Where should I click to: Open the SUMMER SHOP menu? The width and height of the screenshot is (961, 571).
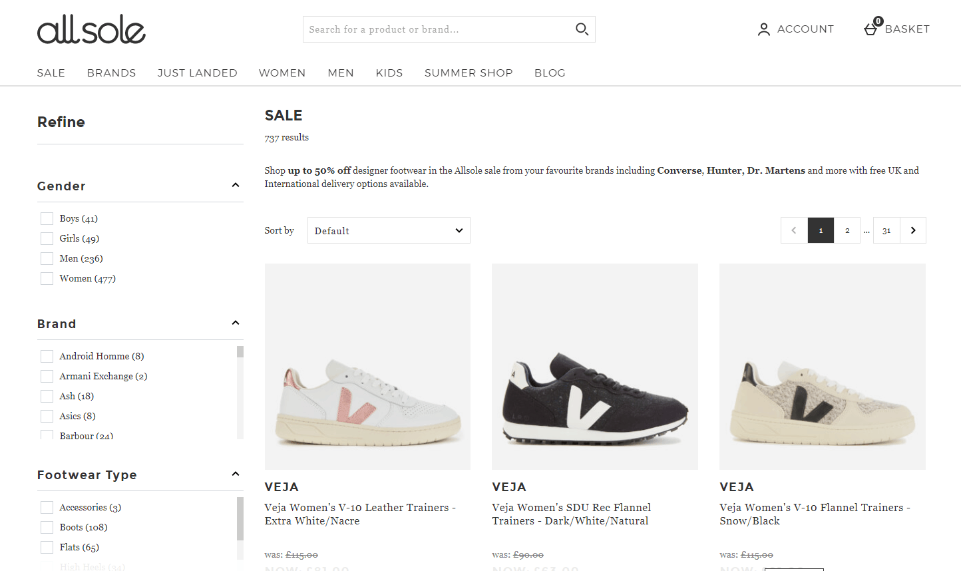tap(469, 73)
